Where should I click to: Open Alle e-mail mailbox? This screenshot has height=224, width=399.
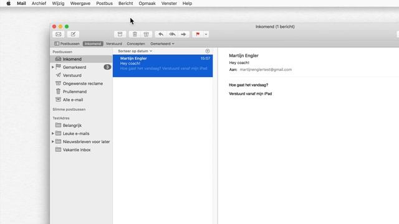click(x=81, y=100)
